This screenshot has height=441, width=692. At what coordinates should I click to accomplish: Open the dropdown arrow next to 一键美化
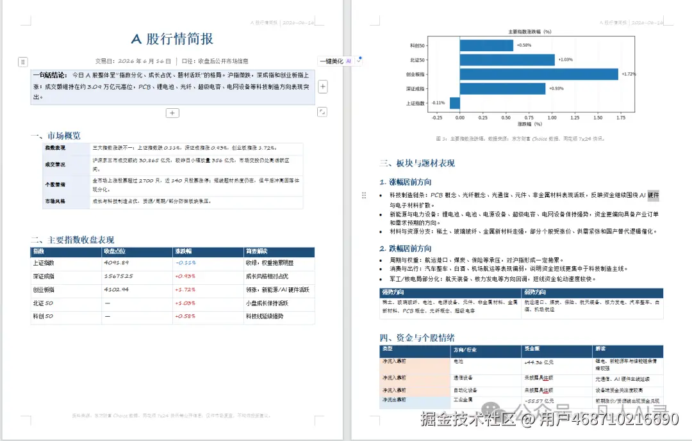click(x=359, y=61)
